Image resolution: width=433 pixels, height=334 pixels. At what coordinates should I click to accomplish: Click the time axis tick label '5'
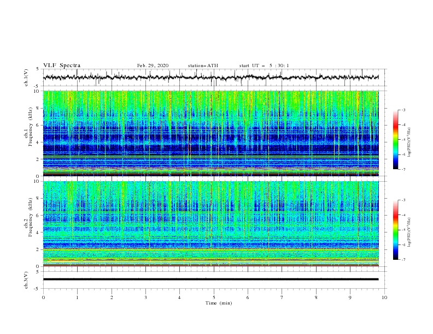[214, 297]
